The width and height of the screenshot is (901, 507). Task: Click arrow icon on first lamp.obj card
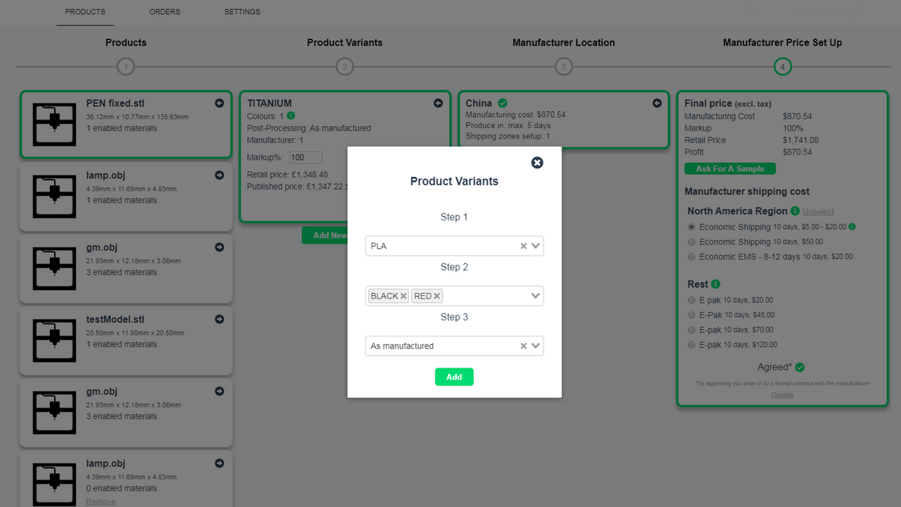point(220,175)
